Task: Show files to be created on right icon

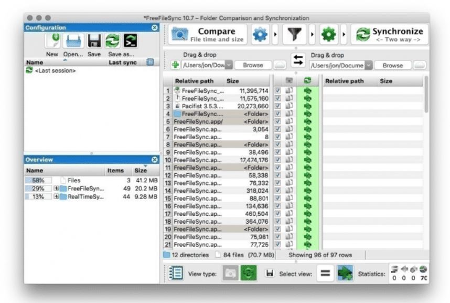Action: [x=345, y=273]
